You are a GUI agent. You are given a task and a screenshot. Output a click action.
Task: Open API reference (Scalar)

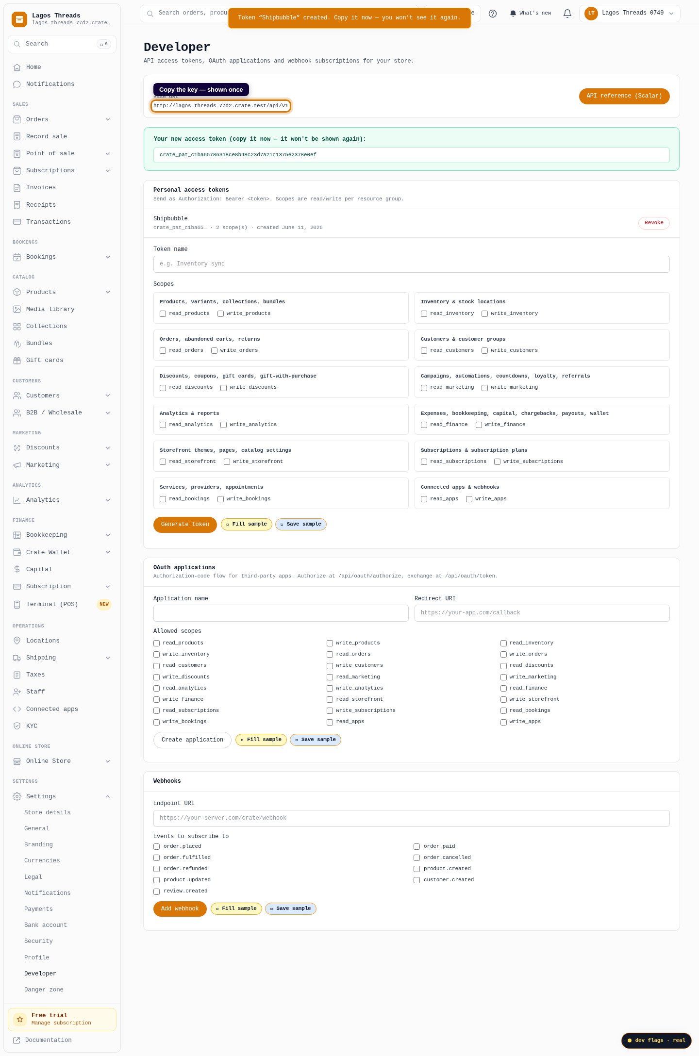pyautogui.click(x=624, y=96)
